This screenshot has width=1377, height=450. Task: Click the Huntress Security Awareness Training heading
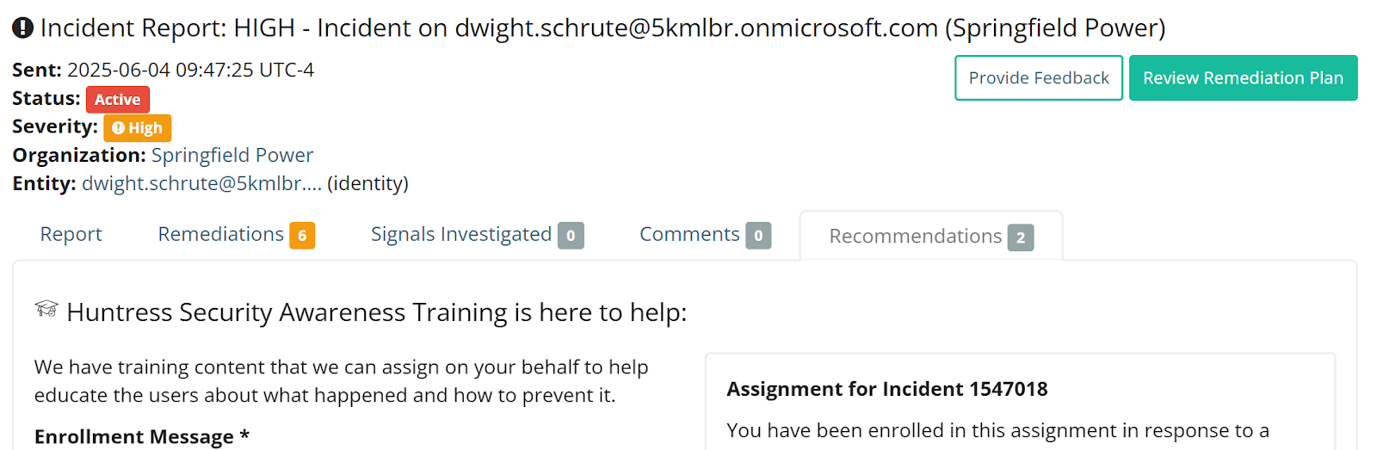(x=377, y=312)
